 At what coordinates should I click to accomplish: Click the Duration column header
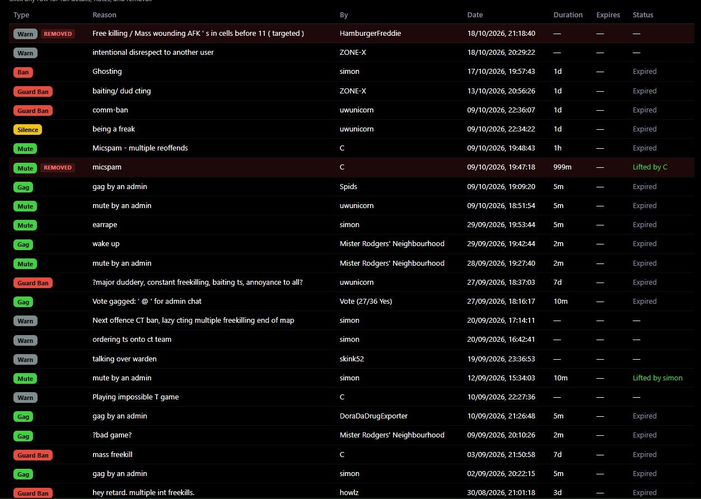coord(568,15)
